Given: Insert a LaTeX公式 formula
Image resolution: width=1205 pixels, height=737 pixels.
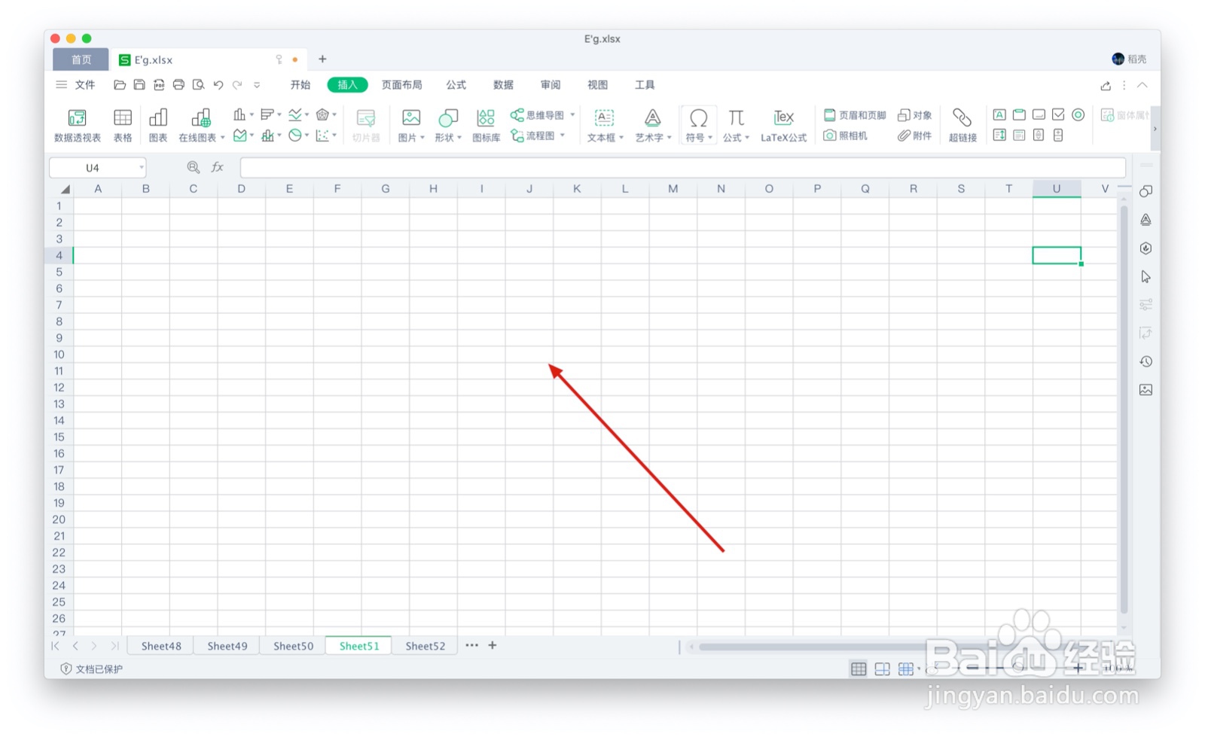Looking at the screenshot, I should click(783, 125).
